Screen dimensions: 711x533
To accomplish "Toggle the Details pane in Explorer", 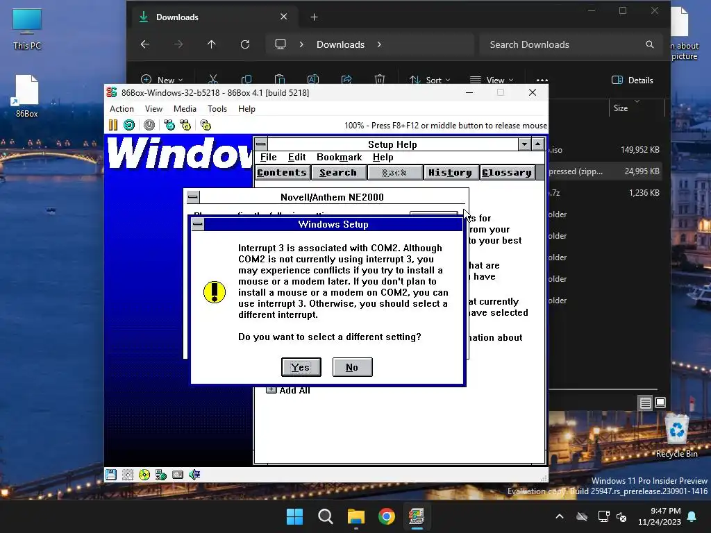I will tap(633, 81).
